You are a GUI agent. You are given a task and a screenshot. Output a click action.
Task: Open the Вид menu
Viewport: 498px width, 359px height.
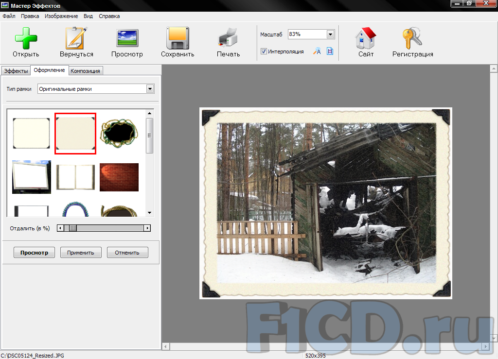click(x=89, y=16)
